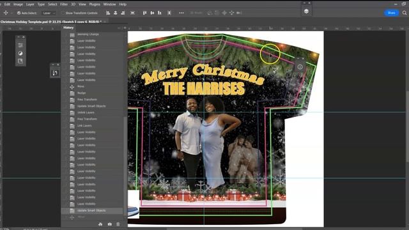Open the Auto-Select Layer dropdown

coord(49,13)
